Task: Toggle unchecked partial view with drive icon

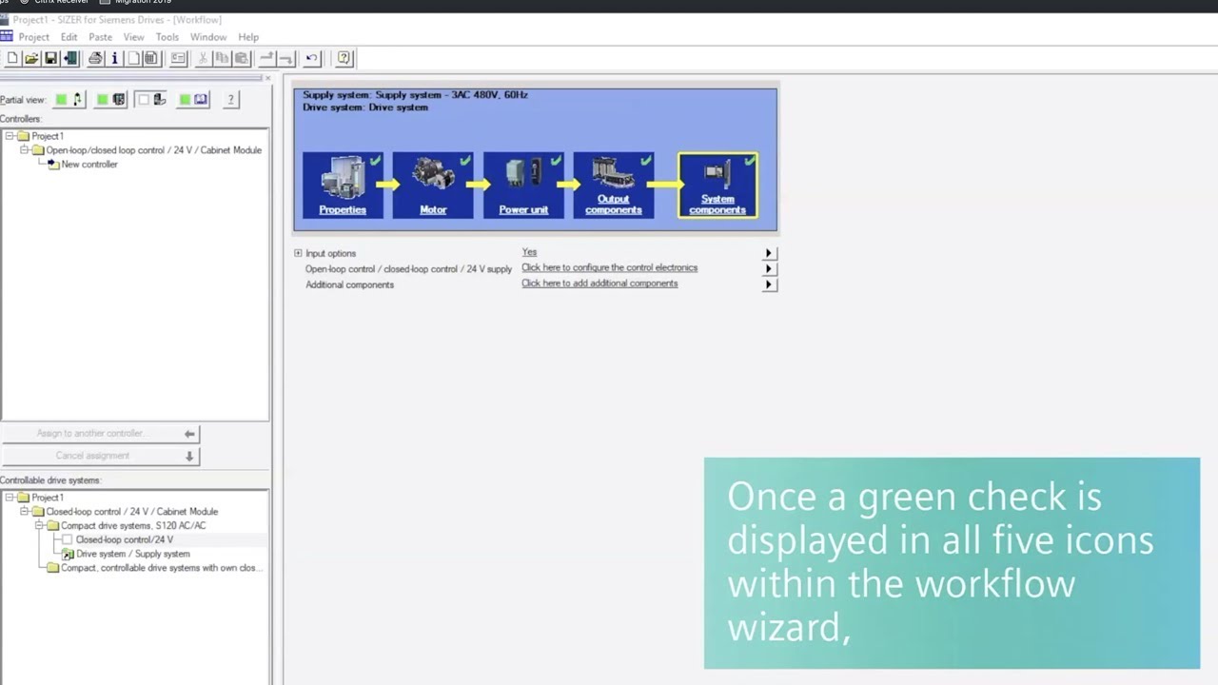Action: [x=151, y=99]
